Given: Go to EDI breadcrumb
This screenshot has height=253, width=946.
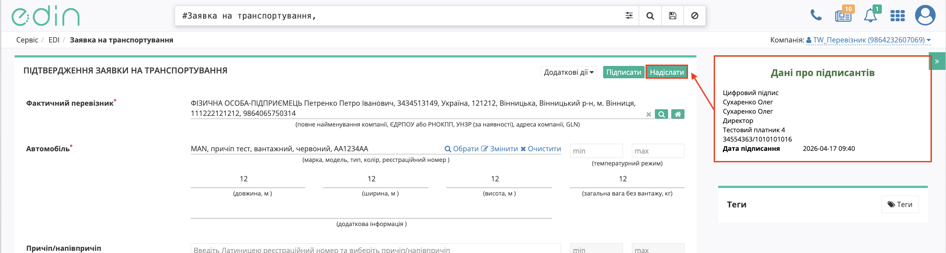Looking at the screenshot, I should (54, 40).
